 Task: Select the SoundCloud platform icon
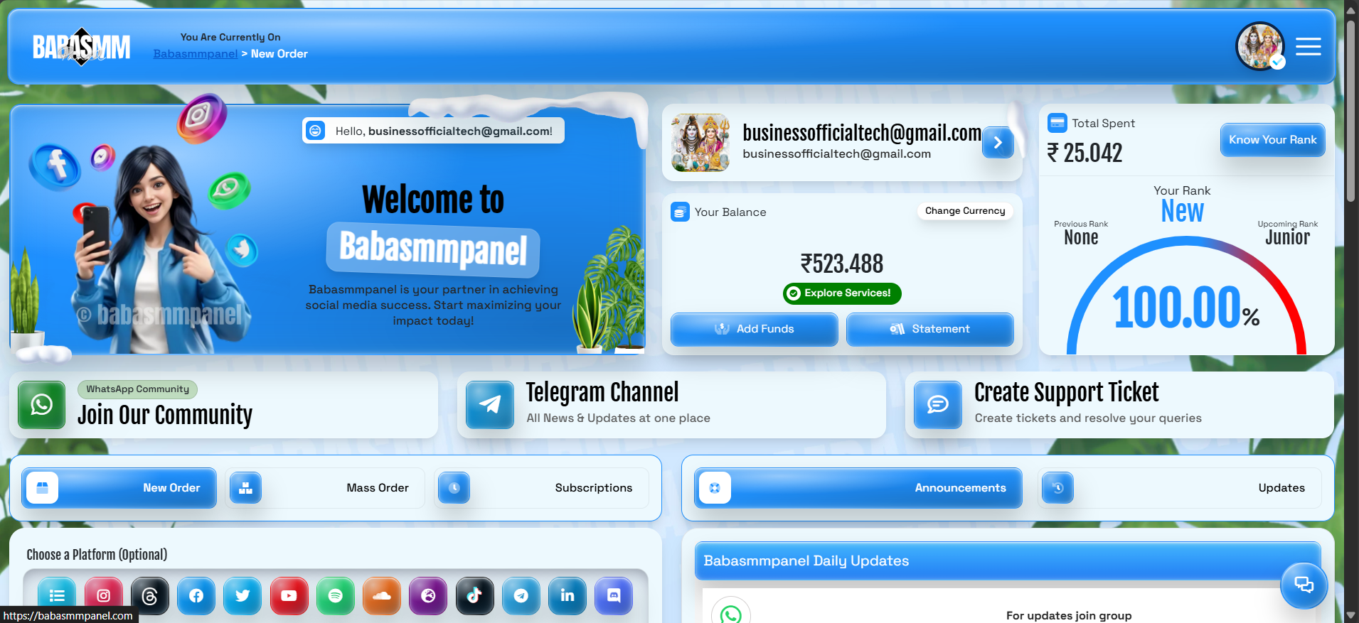(382, 596)
